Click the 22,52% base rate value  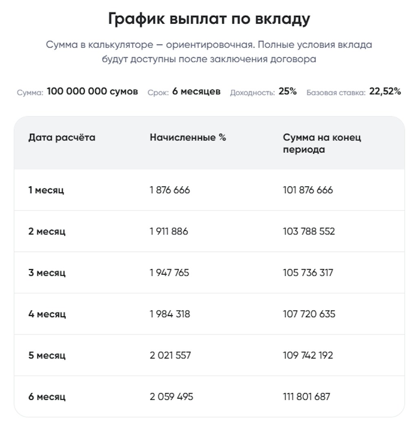pos(385,92)
